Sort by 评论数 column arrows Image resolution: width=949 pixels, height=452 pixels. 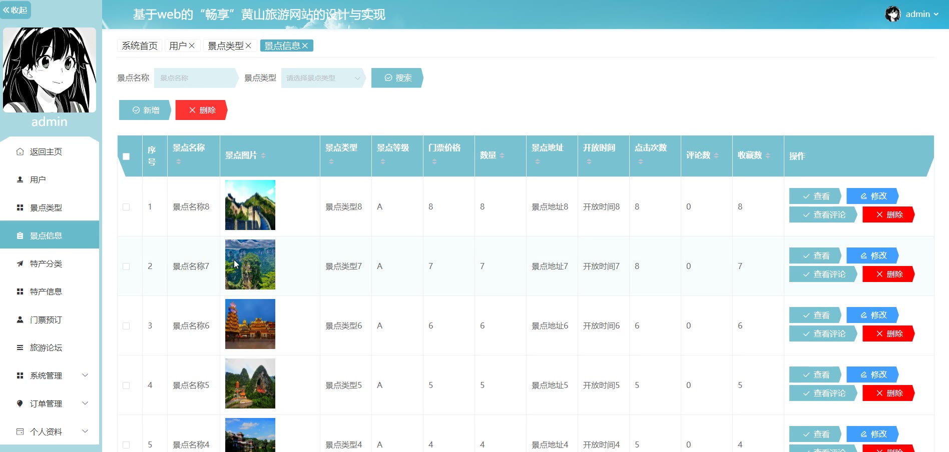click(716, 155)
